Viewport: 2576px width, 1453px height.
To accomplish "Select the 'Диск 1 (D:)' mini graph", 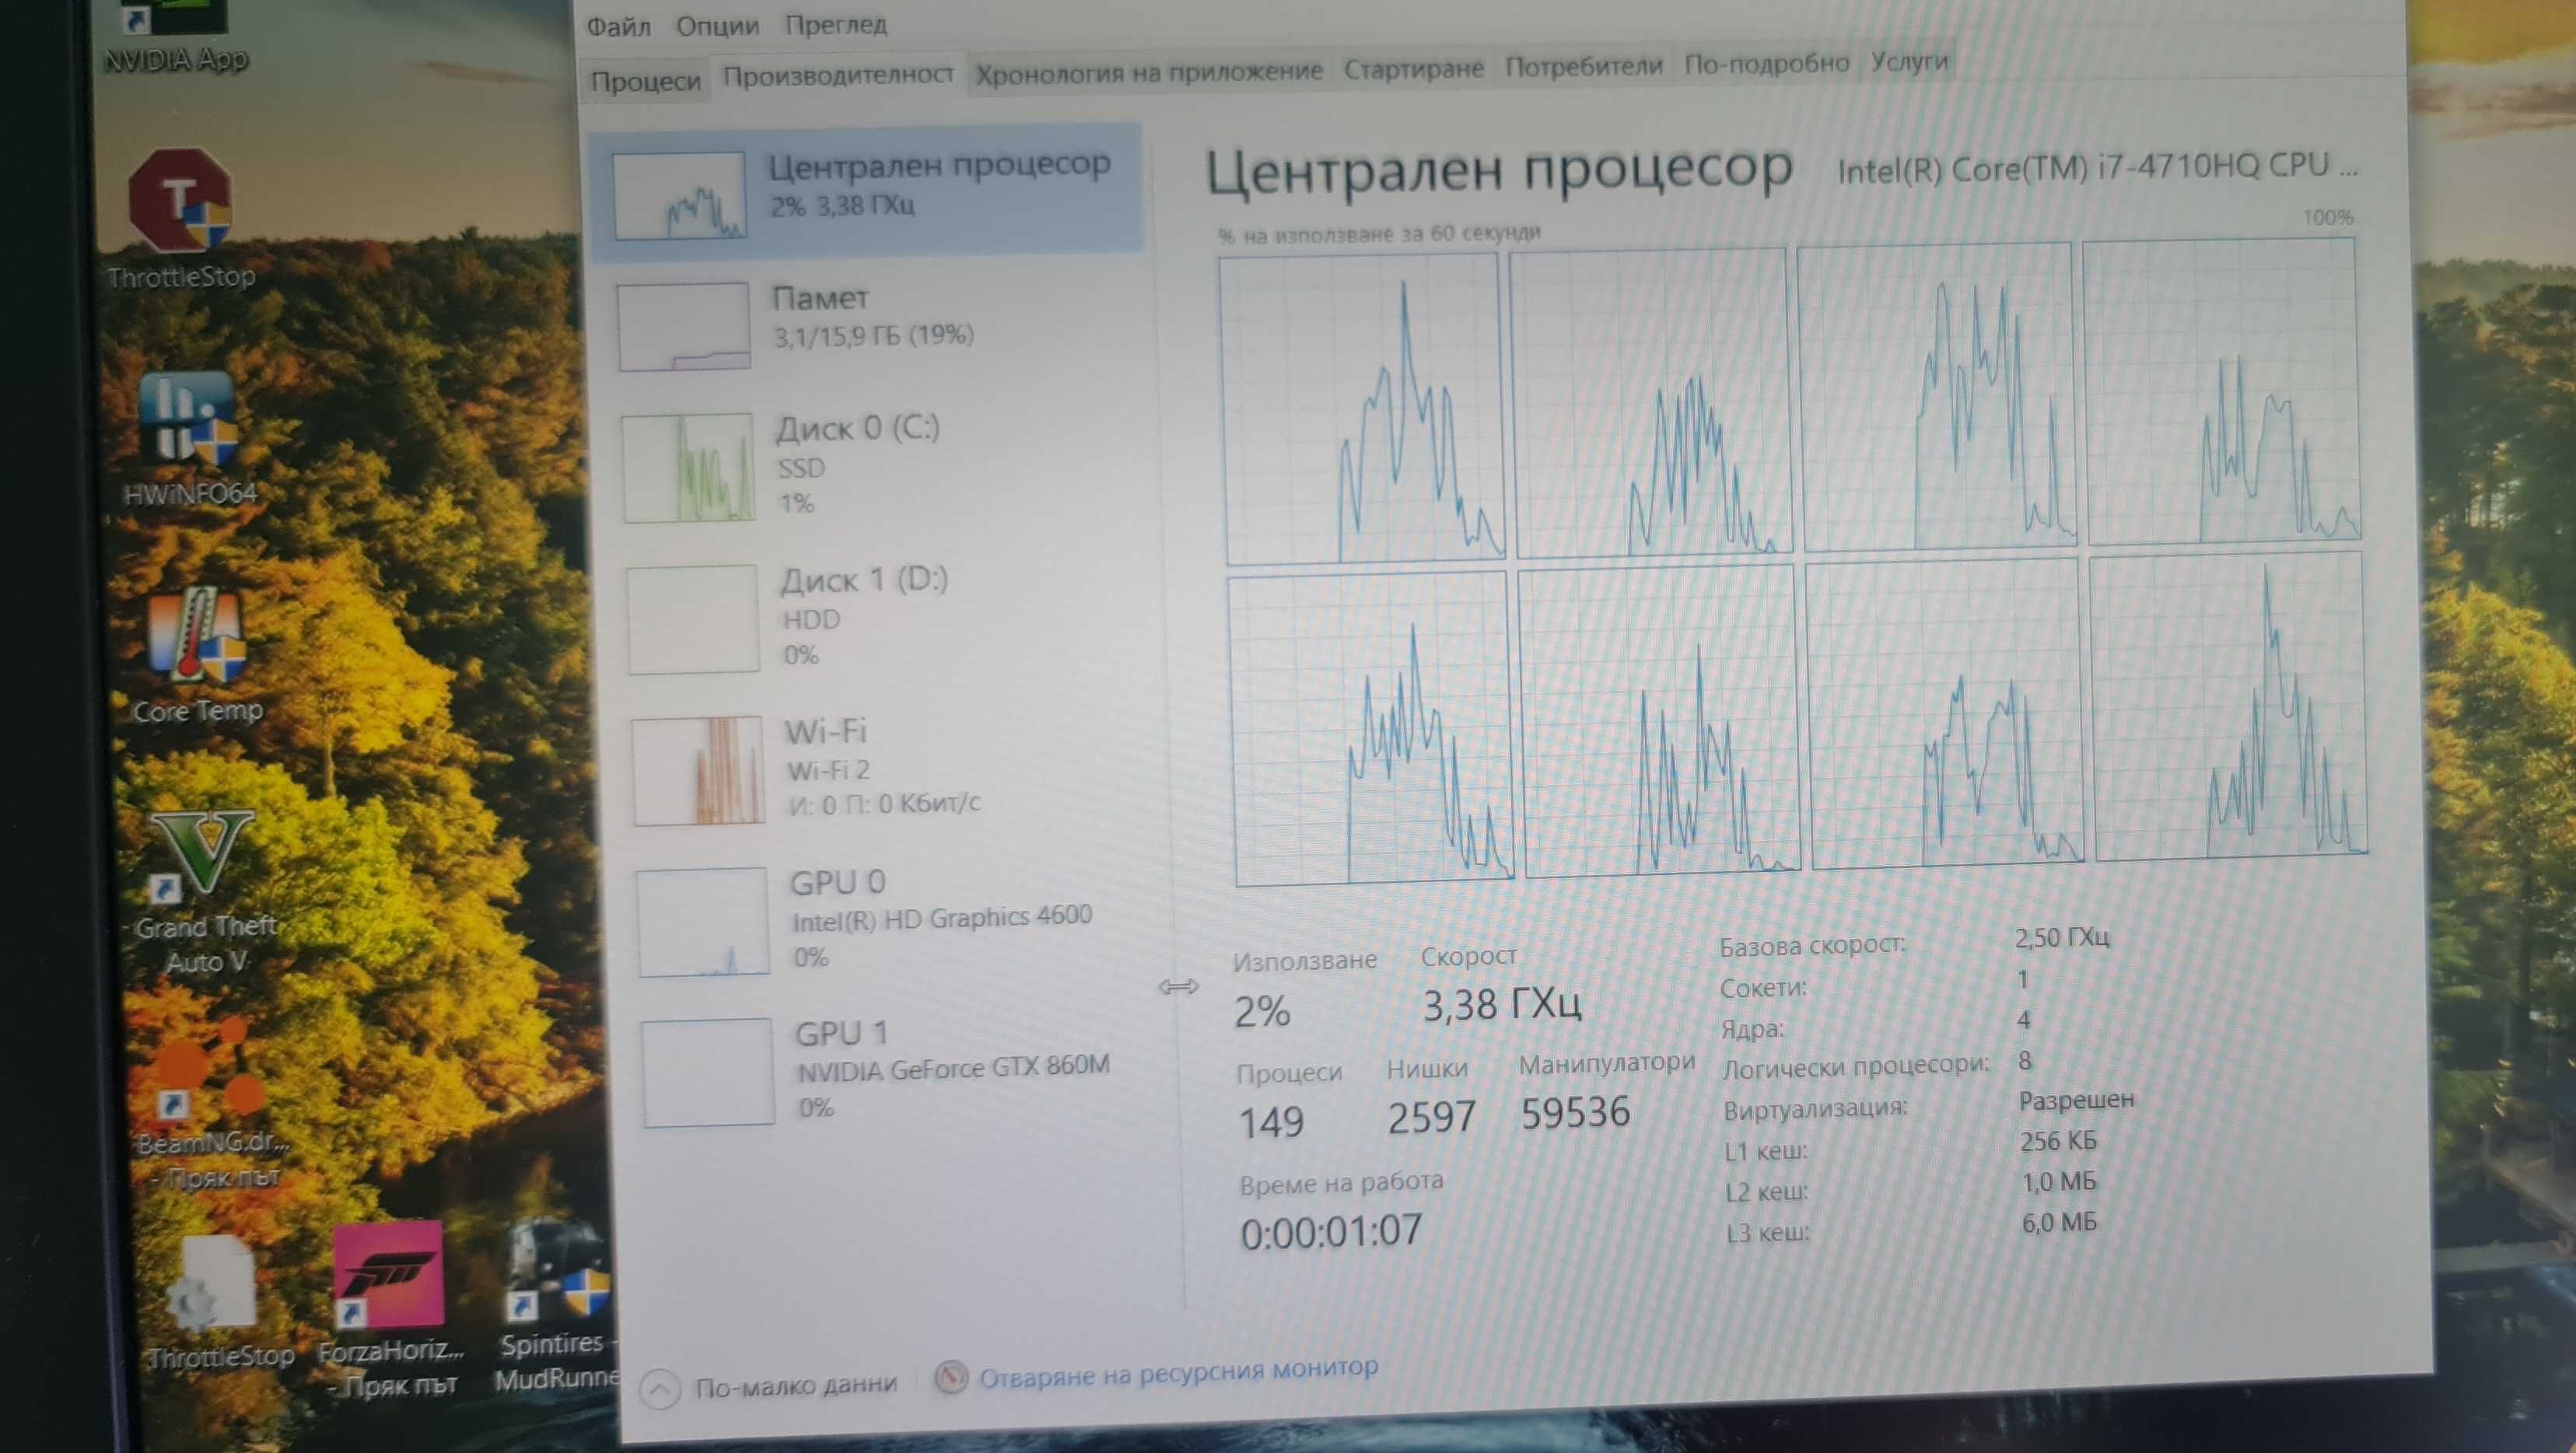I will pyautogui.click(x=693, y=620).
